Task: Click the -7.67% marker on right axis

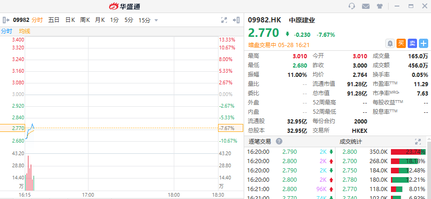Action: [x=231, y=128]
